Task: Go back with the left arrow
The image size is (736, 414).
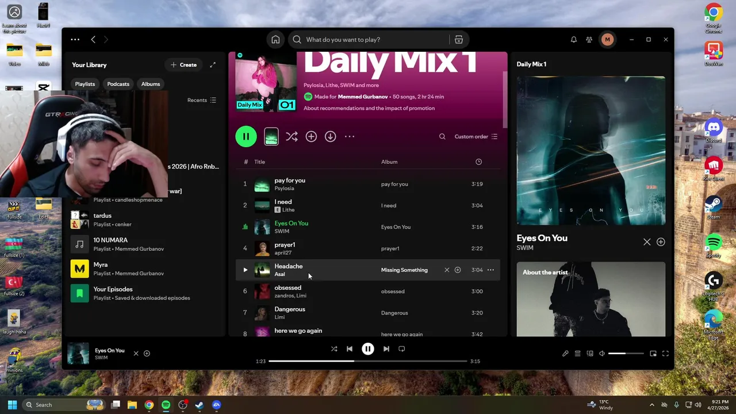Action: (x=93, y=40)
